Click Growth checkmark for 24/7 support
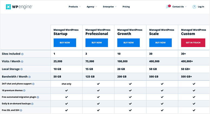This screenshot has height=114, width=210. coord(130,84)
